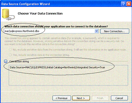
Task: Close the Data Source Configuration Wizard
Action: pyautogui.click(x=129, y=4)
